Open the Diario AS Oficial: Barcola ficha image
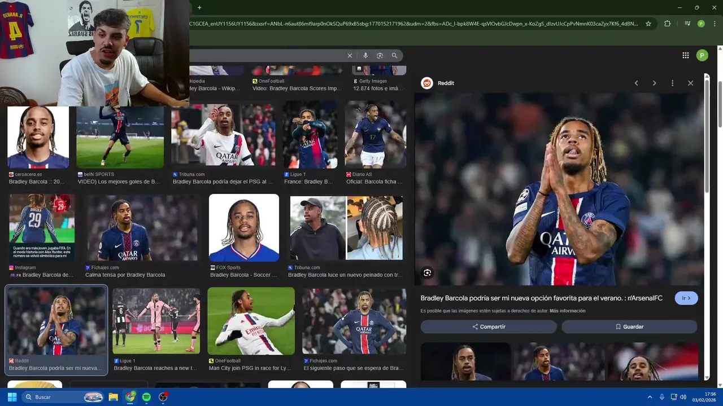The width and height of the screenshot is (723, 406). click(x=376, y=135)
